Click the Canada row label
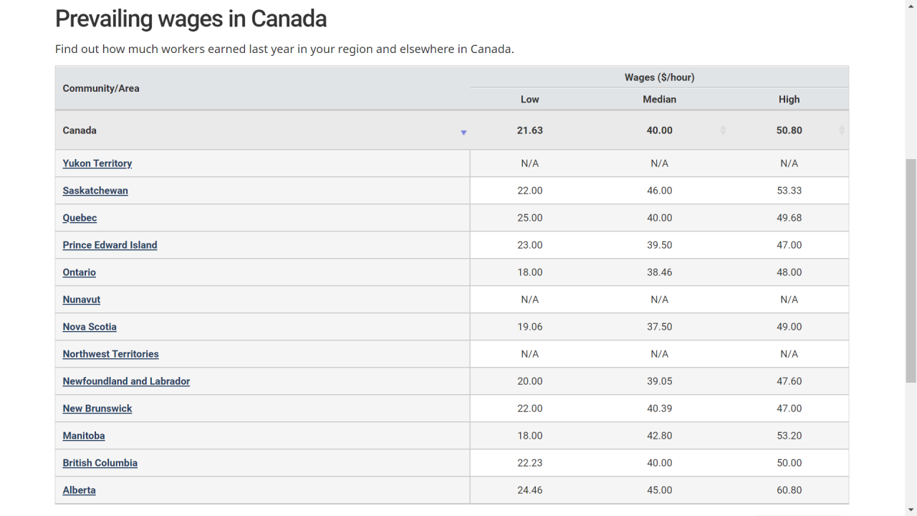 (80, 130)
